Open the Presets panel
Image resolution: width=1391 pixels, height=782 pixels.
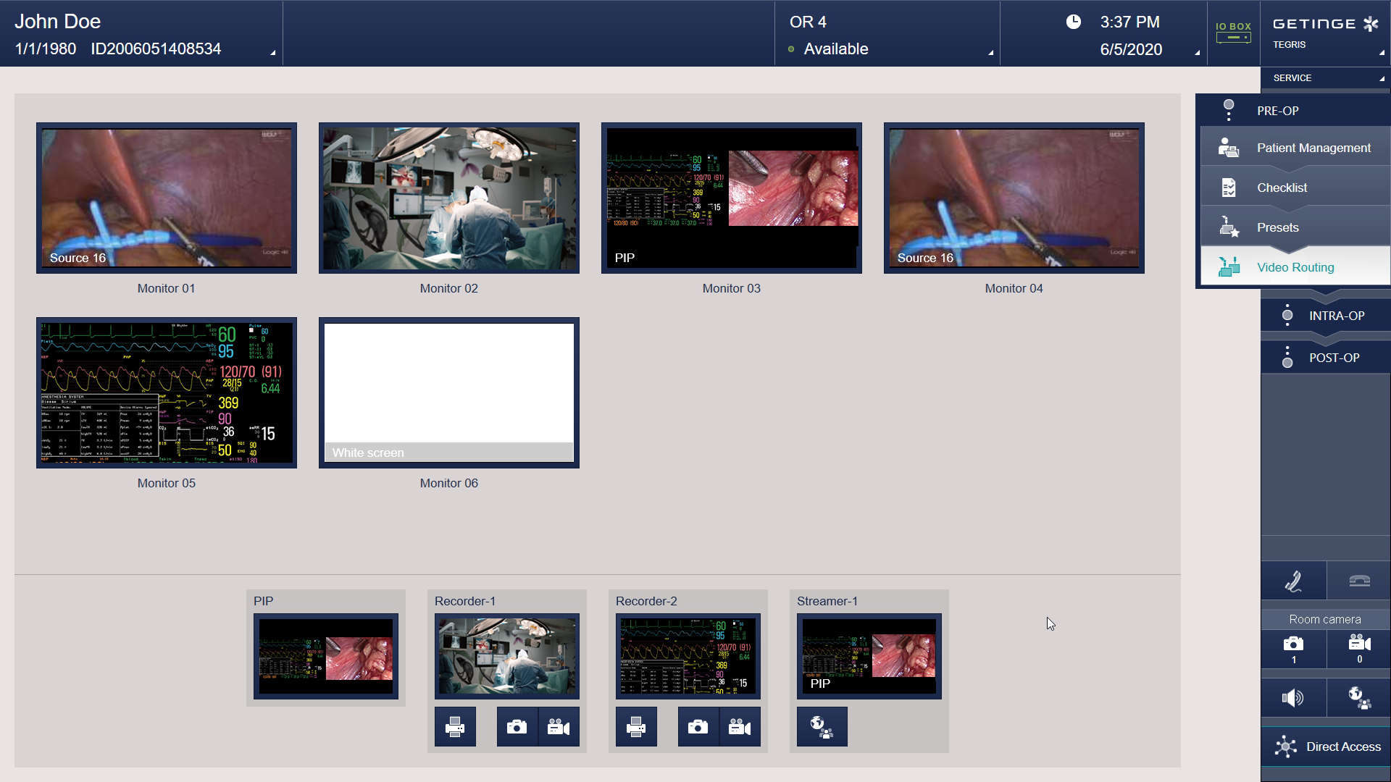point(1278,227)
